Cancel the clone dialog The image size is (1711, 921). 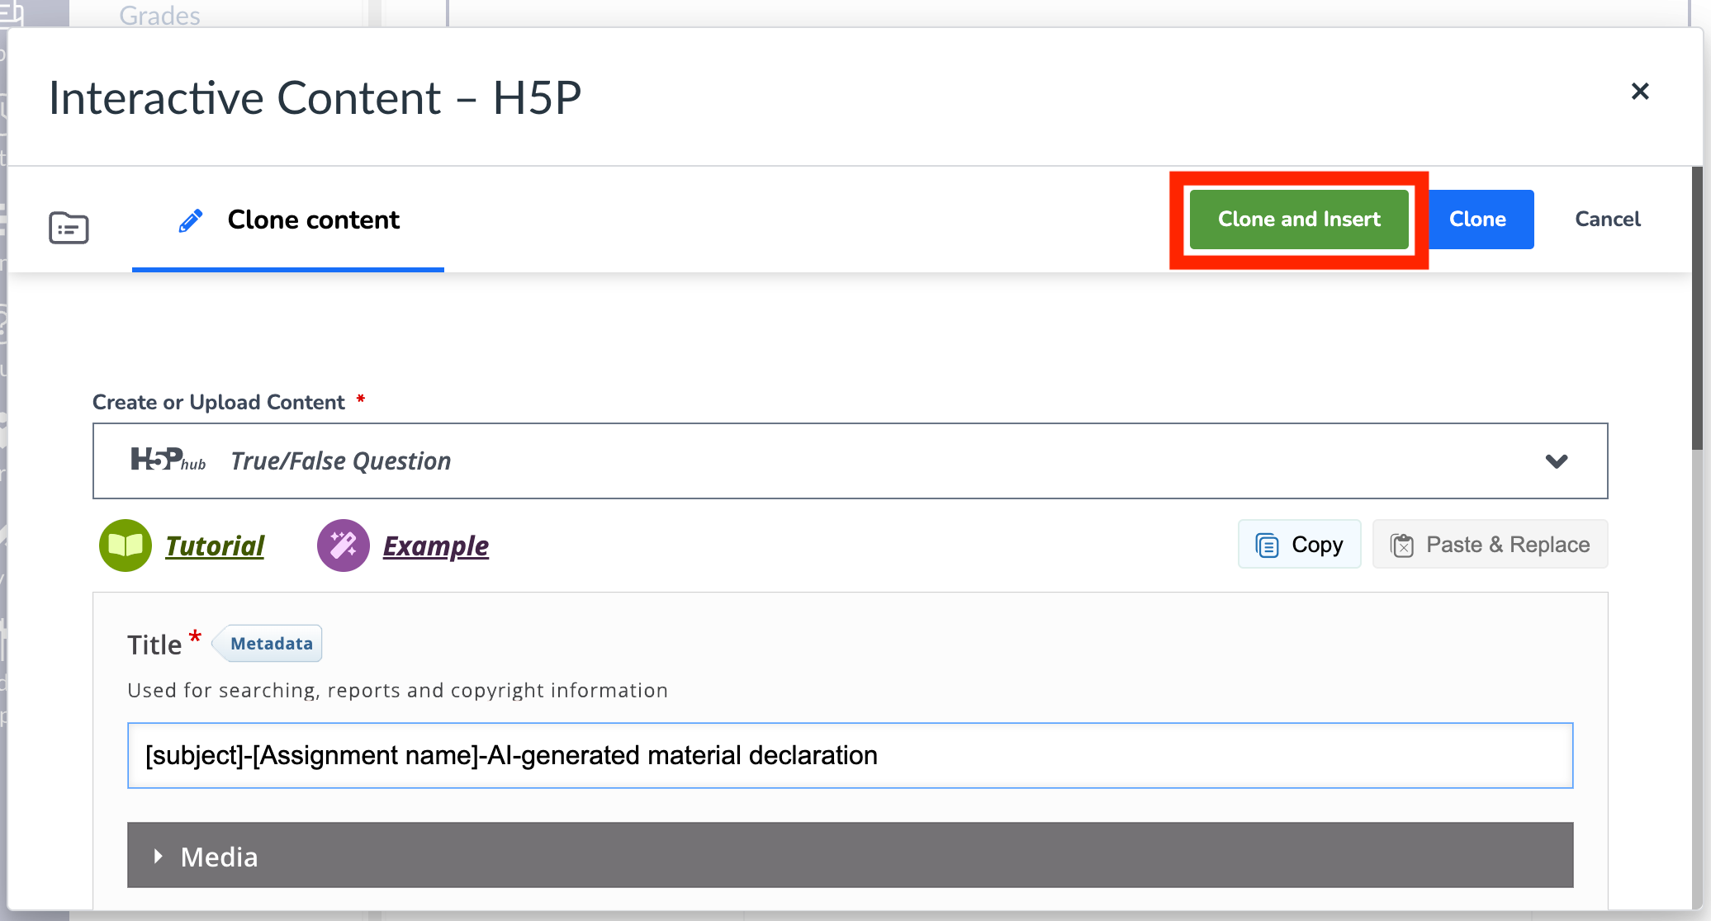coord(1607,220)
